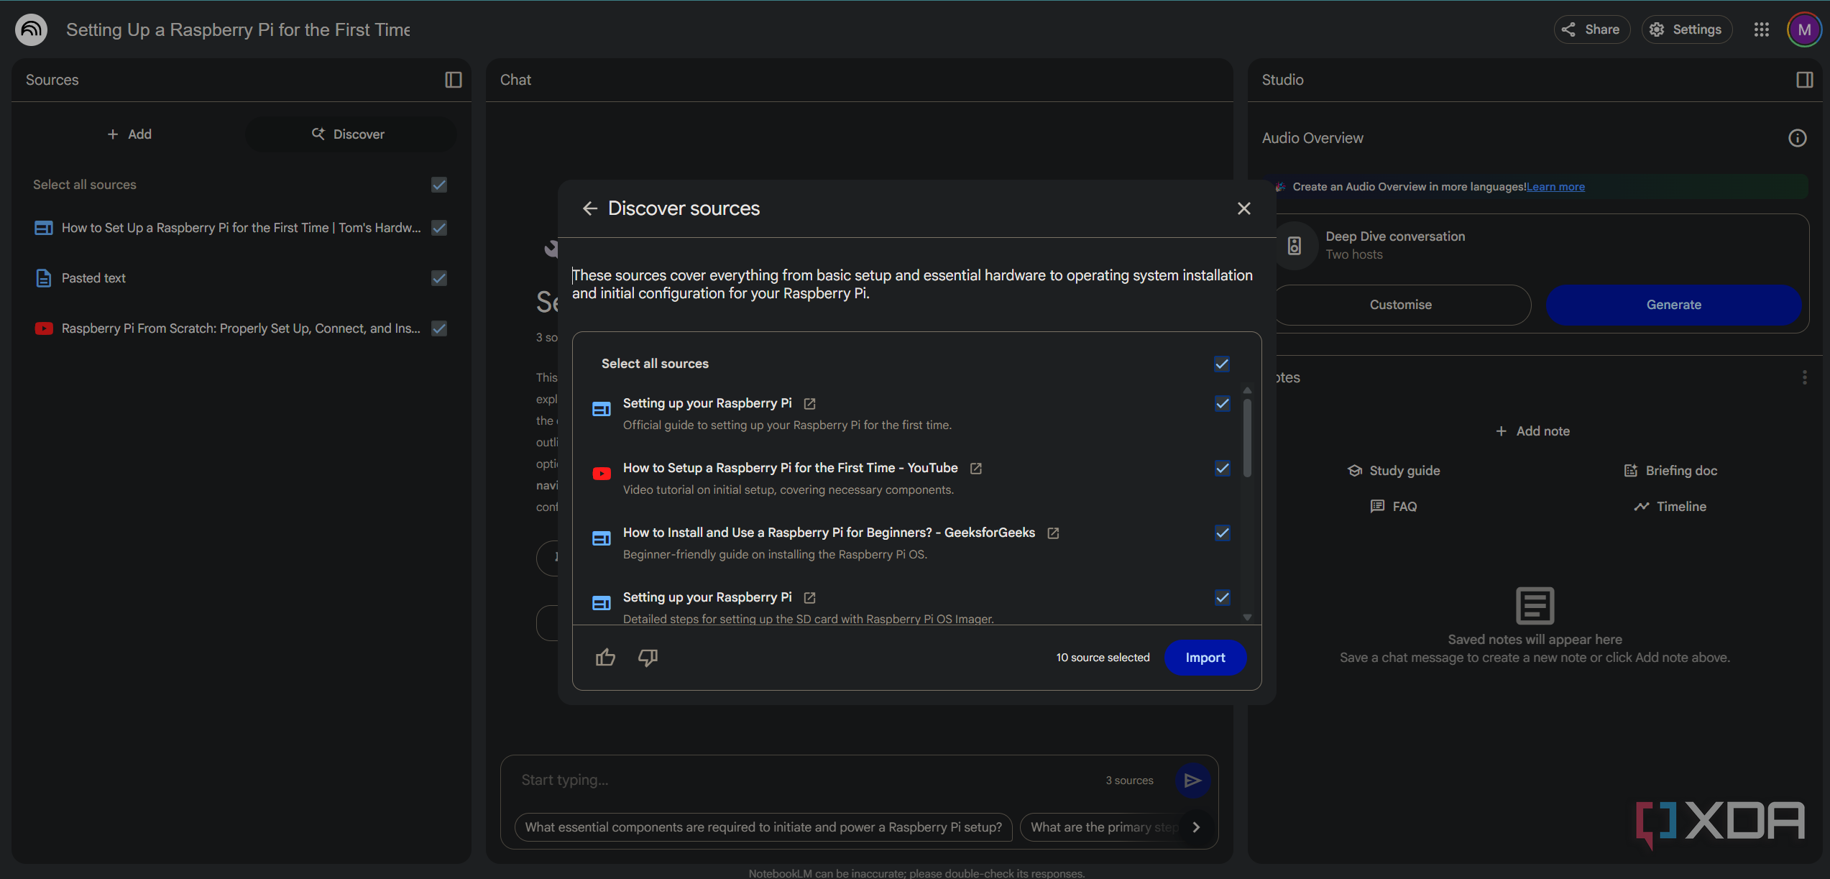Viewport: 1830px width, 879px height.
Task: Click scrollbar up arrow in Discover list
Action: (1247, 390)
